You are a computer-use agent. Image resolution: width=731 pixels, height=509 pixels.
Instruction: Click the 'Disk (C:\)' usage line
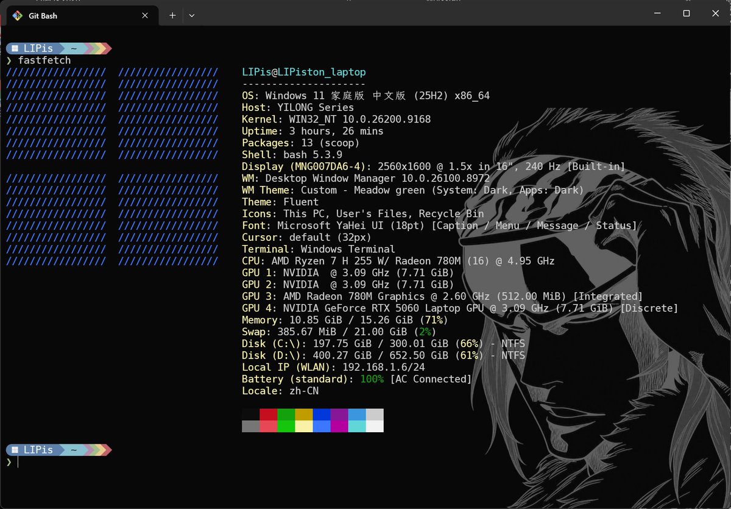coord(383,343)
